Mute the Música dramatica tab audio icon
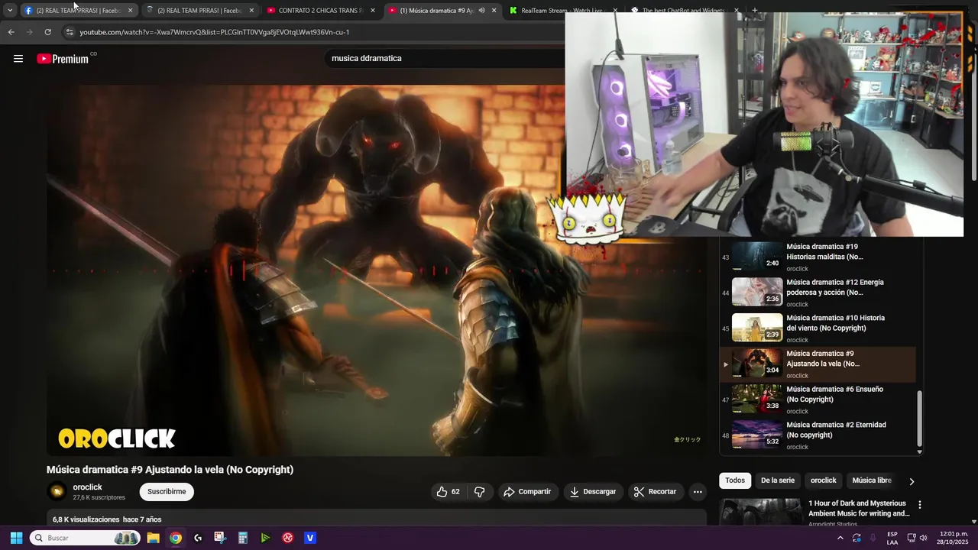978x550 pixels. tap(481, 11)
